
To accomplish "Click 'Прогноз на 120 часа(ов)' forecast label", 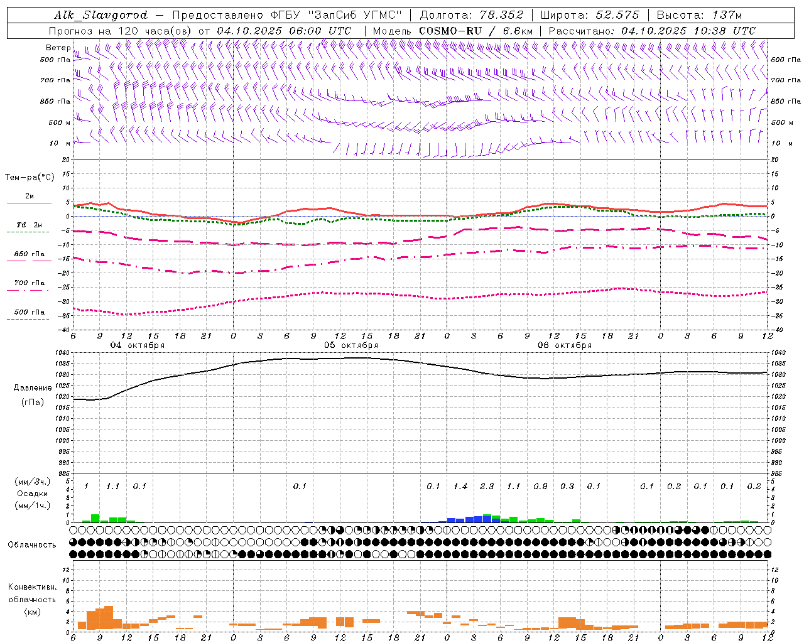I will tap(121, 31).
